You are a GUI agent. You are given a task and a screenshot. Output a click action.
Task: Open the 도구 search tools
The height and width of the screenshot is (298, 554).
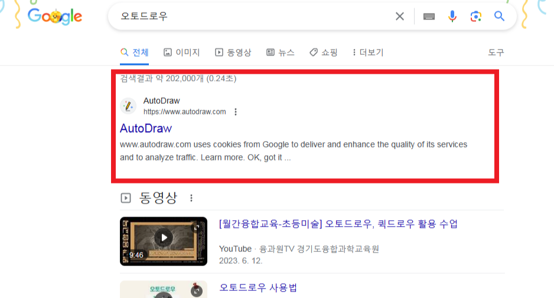click(496, 53)
